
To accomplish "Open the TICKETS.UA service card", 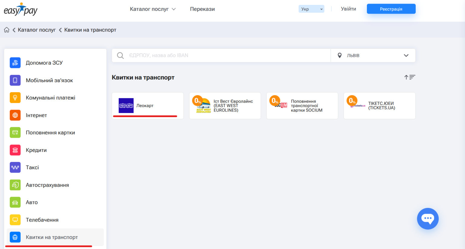I will (379, 105).
